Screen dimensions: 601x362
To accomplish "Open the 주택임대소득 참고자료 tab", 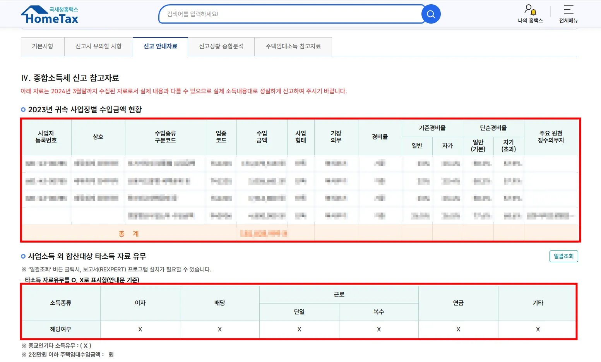I will coord(293,46).
